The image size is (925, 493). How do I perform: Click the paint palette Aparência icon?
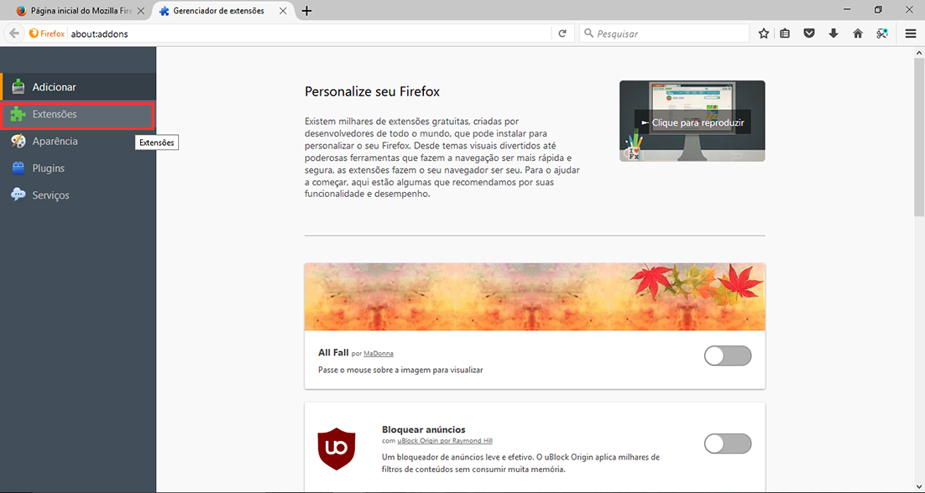[18, 142]
